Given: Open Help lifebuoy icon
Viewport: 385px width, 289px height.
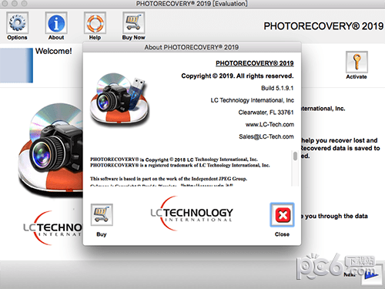Looking at the screenshot, I should 95,23.
